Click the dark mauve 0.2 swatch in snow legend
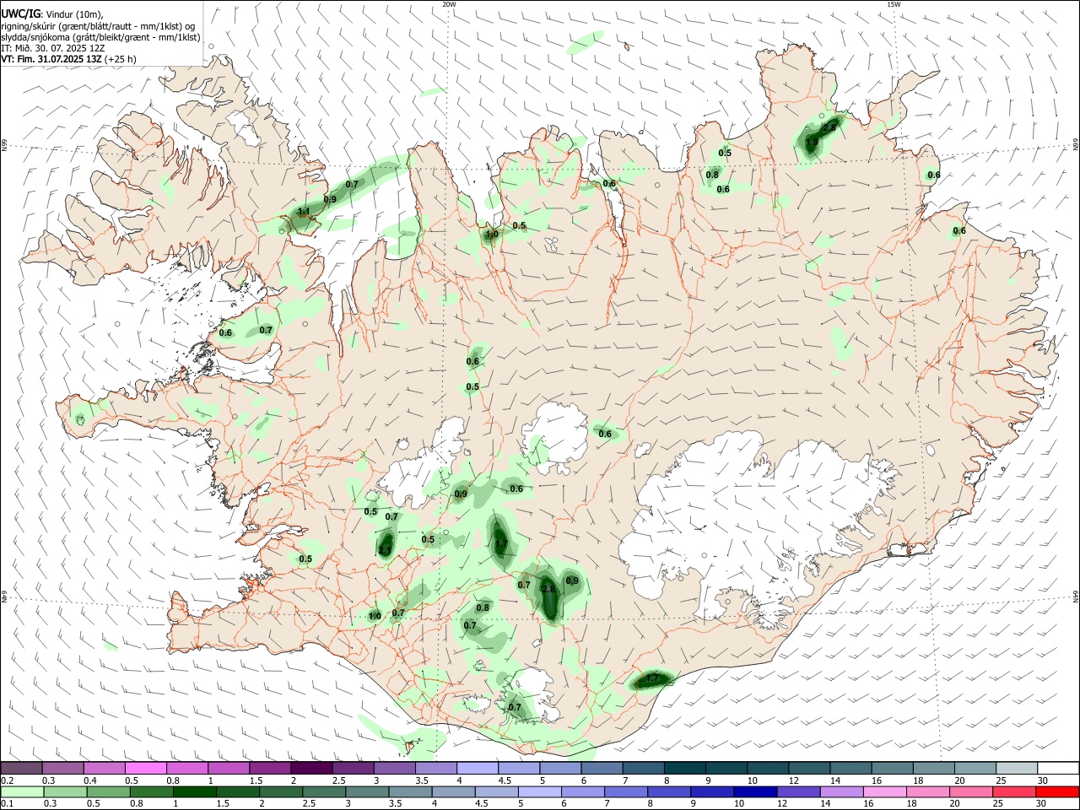Screen dimensions: 1080x810 22,769
